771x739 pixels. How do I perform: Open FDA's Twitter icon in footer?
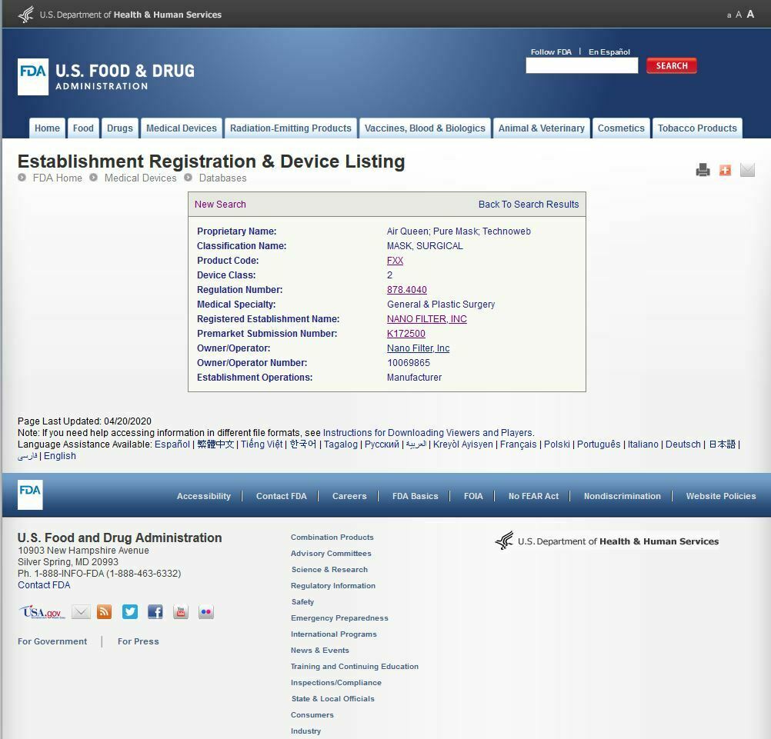pos(130,612)
